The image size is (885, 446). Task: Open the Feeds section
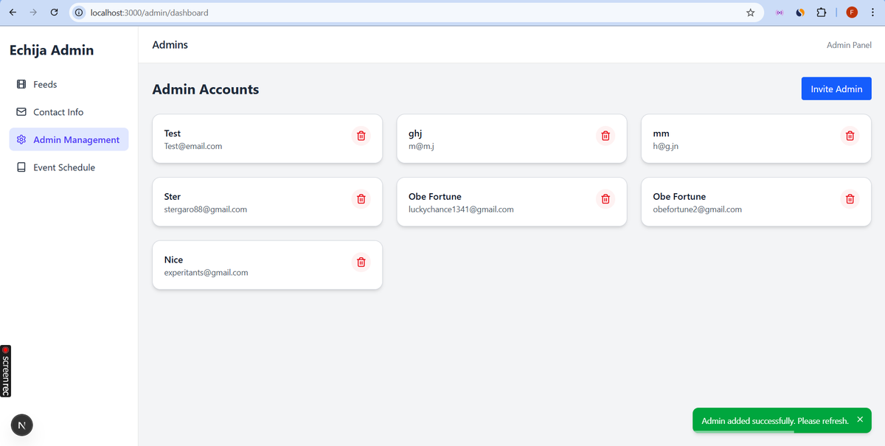(x=69, y=85)
